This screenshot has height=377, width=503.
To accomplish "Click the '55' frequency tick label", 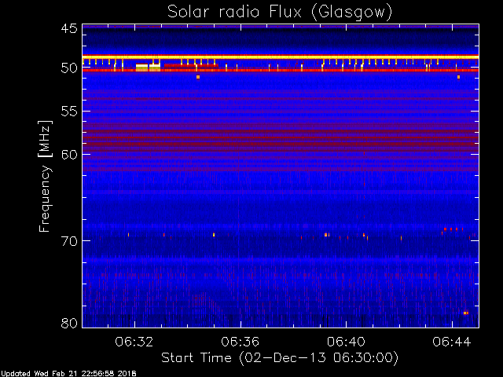I will pyautogui.click(x=69, y=112).
